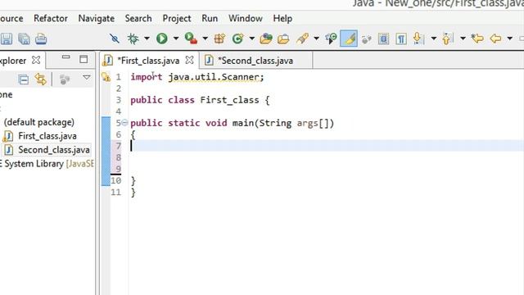Switch to the First_class.java editor tab

[x=148, y=61]
